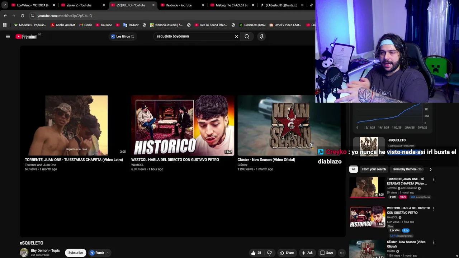459x258 pixels.
Task: Click the Remix button
Action: point(97,253)
